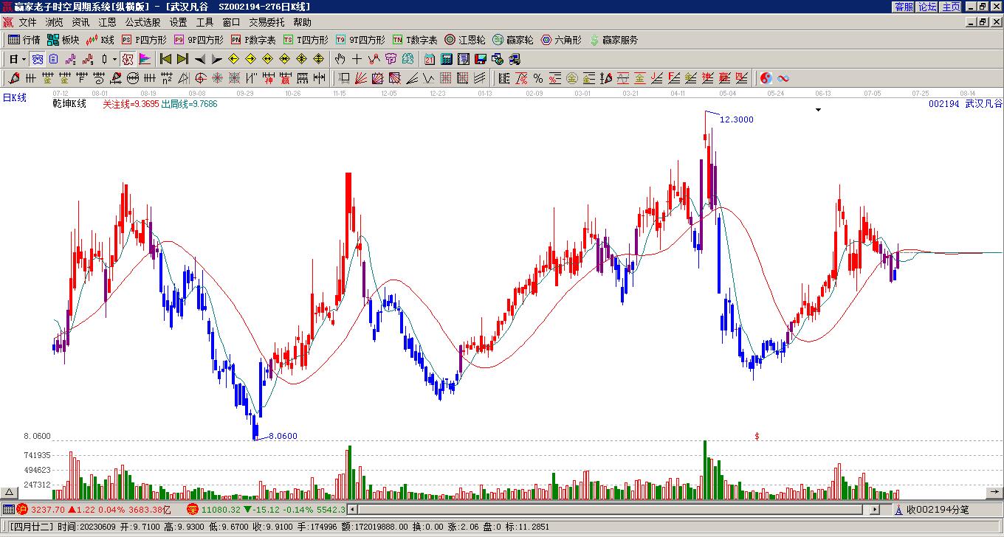
Task: Click the floppy disk save icon
Action: point(481,59)
